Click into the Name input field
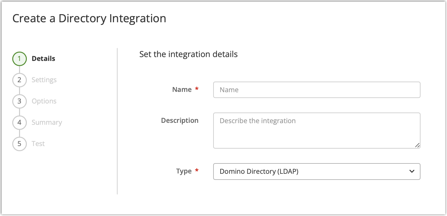The height and width of the screenshot is (216, 447). 317,90
